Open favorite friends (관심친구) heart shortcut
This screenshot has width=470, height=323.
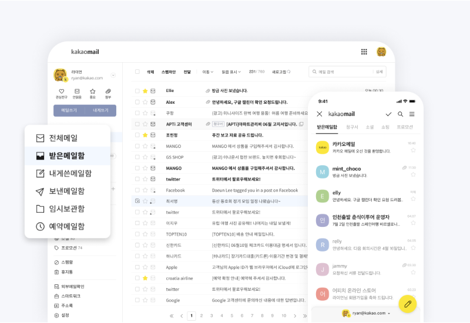(62, 93)
